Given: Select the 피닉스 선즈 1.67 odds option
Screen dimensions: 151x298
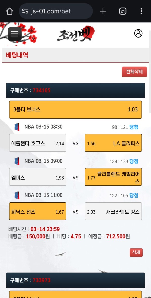Looking at the screenshot, I should pyautogui.click(x=38, y=211).
